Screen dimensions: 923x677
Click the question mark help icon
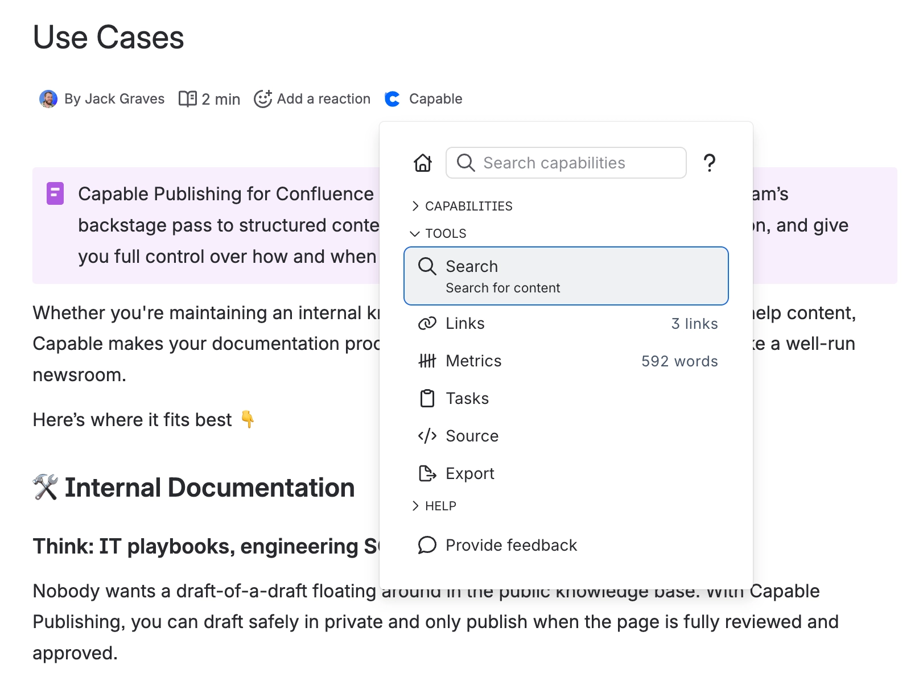(x=710, y=163)
